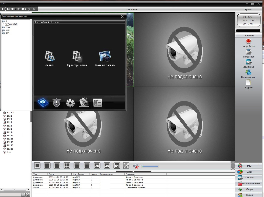Screen dimensions: 264x197
Task: Open the gear system settings category
Action: pos(70,103)
